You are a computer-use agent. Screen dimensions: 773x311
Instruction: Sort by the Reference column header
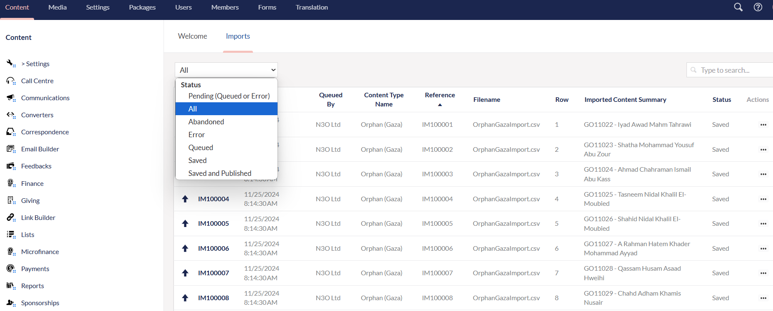pyautogui.click(x=440, y=95)
